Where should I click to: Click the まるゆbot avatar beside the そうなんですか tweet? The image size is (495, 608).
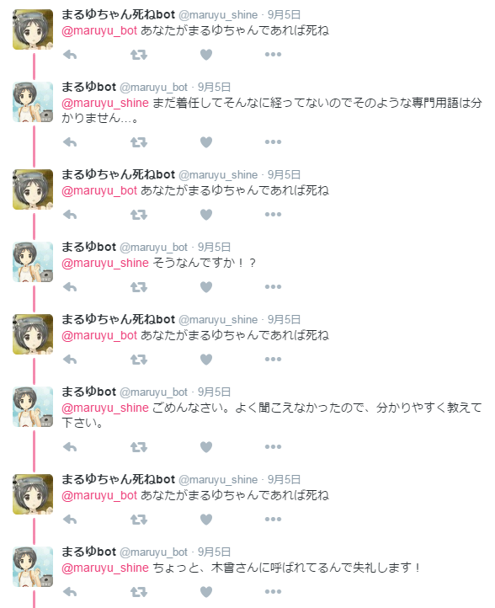33,262
